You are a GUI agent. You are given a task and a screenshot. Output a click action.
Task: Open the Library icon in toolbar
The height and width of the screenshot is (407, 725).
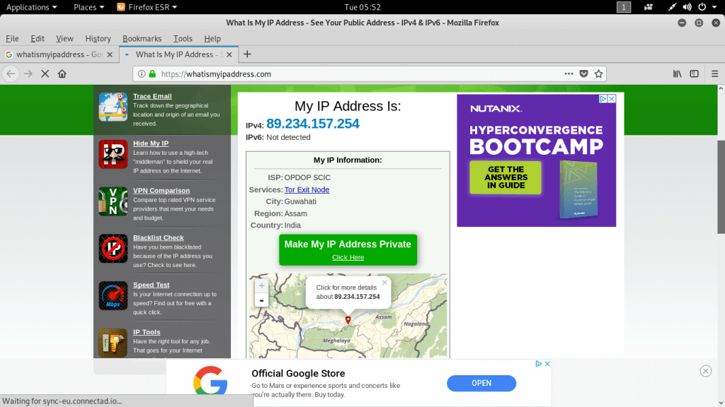pyautogui.click(x=678, y=73)
